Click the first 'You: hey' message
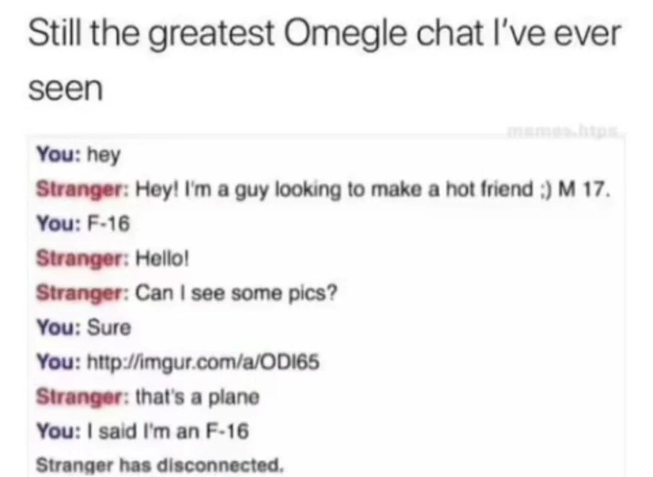The width and height of the screenshot is (653, 477). [78, 155]
